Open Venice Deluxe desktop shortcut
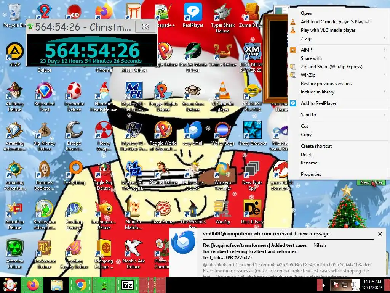Image resolution: width=390 pixels, height=293 pixels. (222, 54)
